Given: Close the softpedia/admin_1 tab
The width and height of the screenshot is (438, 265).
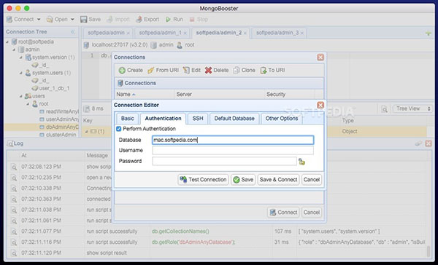Looking at the screenshot, I should 185,33.
